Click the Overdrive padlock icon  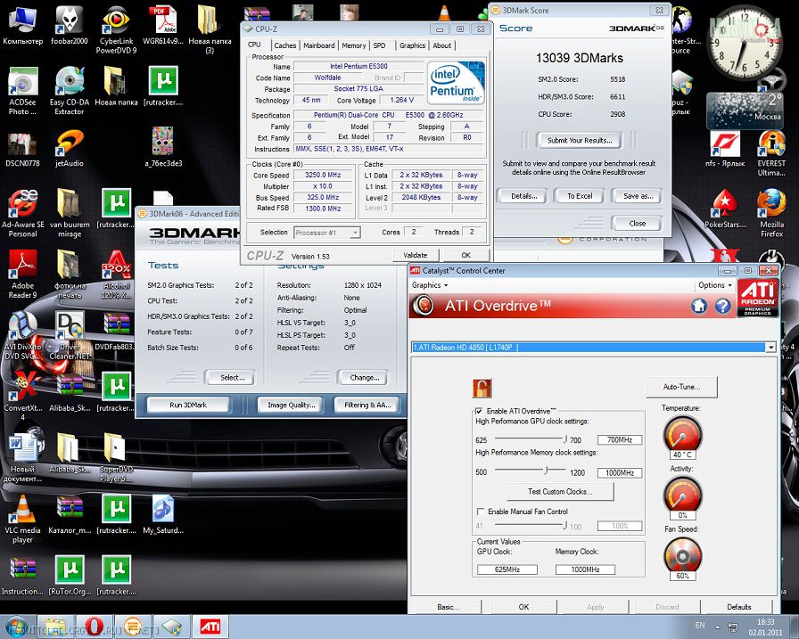coord(482,388)
